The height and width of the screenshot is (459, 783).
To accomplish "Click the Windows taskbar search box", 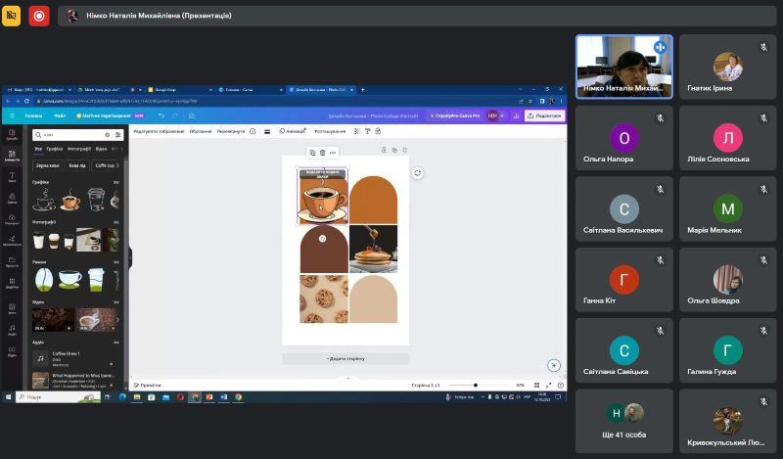I will (58, 397).
